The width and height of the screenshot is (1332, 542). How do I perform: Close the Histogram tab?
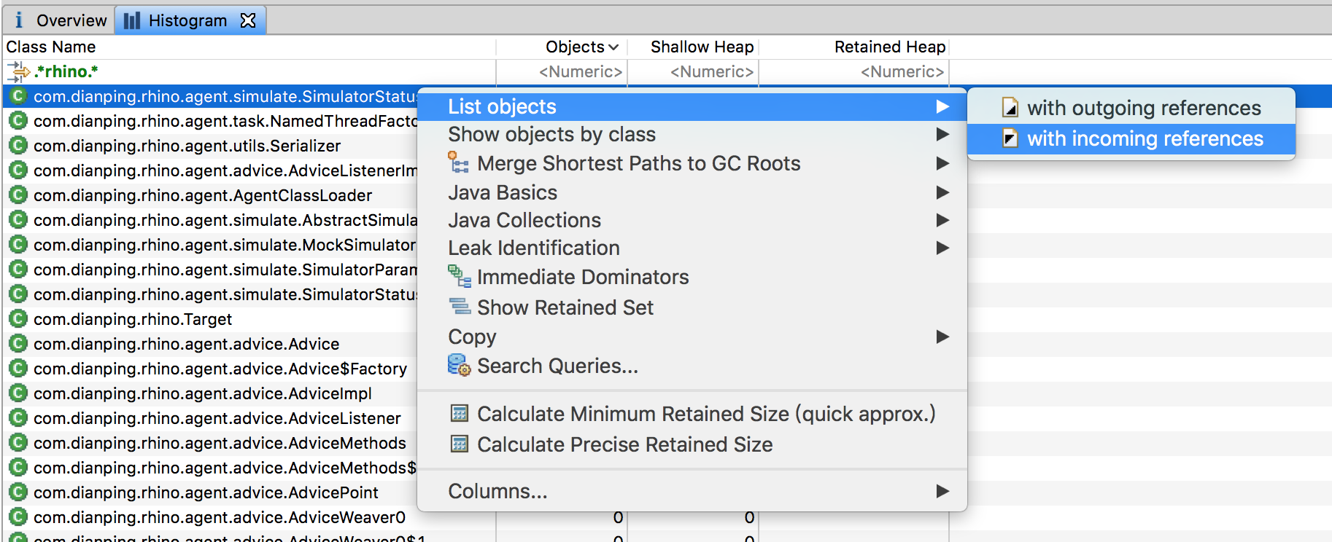(248, 20)
